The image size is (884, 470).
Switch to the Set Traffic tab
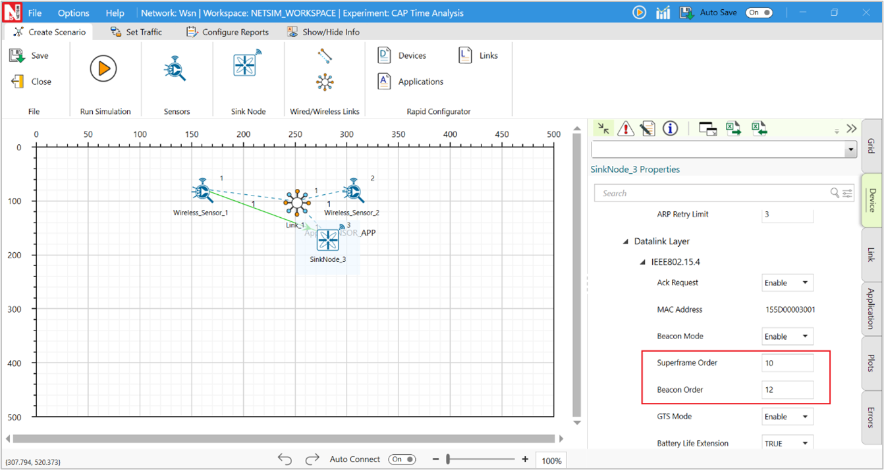click(x=136, y=32)
